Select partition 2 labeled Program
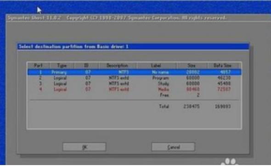The height and width of the screenshot is (166, 271). 134,78
